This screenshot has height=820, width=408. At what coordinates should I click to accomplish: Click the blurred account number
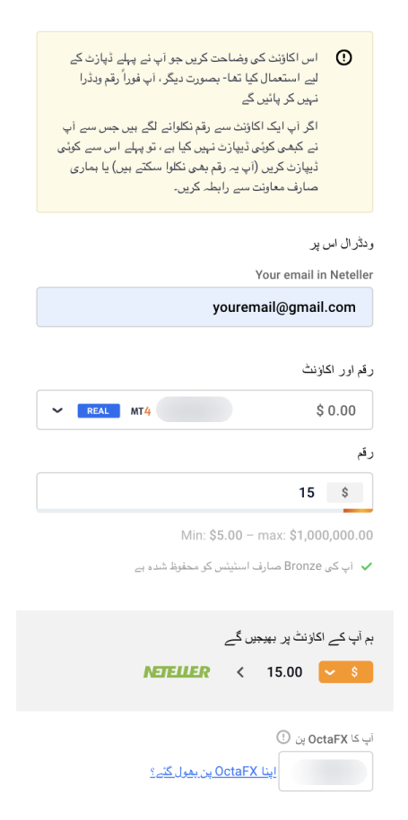pos(194,410)
